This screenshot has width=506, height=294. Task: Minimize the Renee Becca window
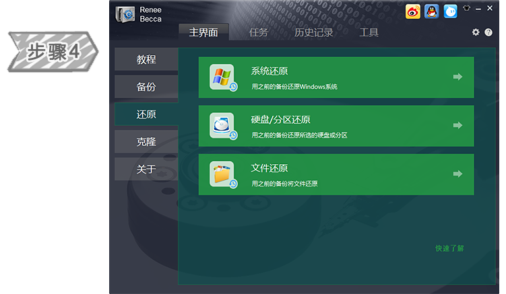(478, 9)
